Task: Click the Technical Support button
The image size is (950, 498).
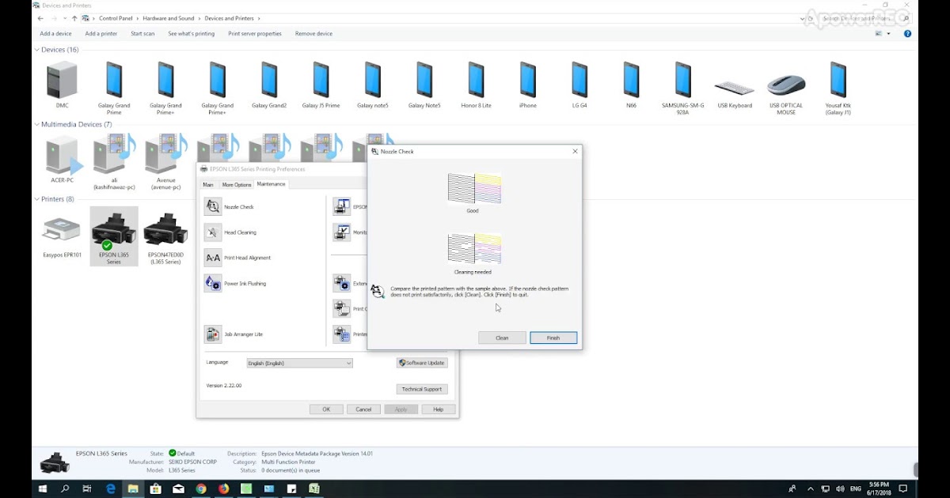Action: [x=422, y=389]
